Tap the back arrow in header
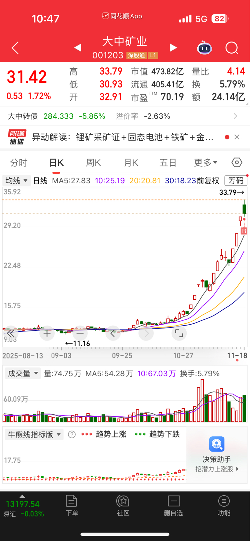The height and width of the screenshot is (541, 250). pos(15,48)
